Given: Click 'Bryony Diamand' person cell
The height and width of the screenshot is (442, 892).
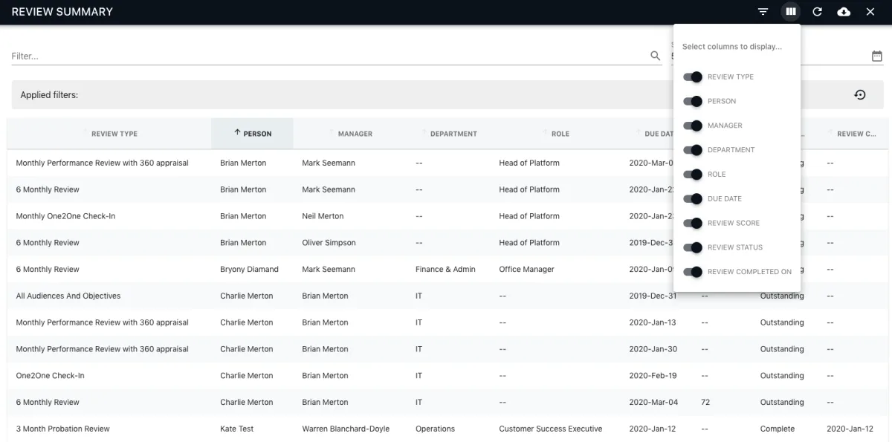Looking at the screenshot, I should point(249,269).
